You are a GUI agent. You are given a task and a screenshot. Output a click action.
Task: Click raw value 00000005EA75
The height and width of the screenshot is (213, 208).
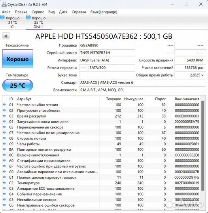click(187, 122)
